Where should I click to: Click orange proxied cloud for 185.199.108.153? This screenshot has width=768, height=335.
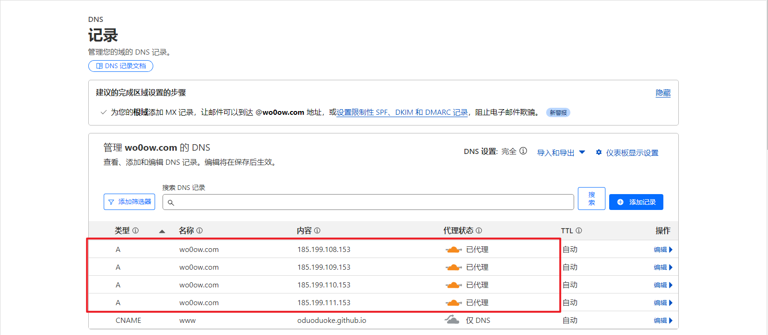[453, 250]
